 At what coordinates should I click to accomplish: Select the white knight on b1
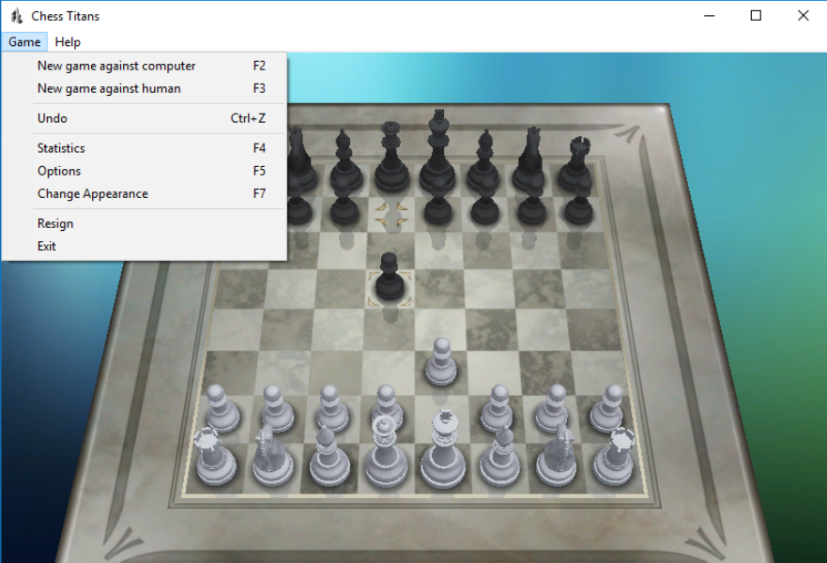[x=272, y=456]
